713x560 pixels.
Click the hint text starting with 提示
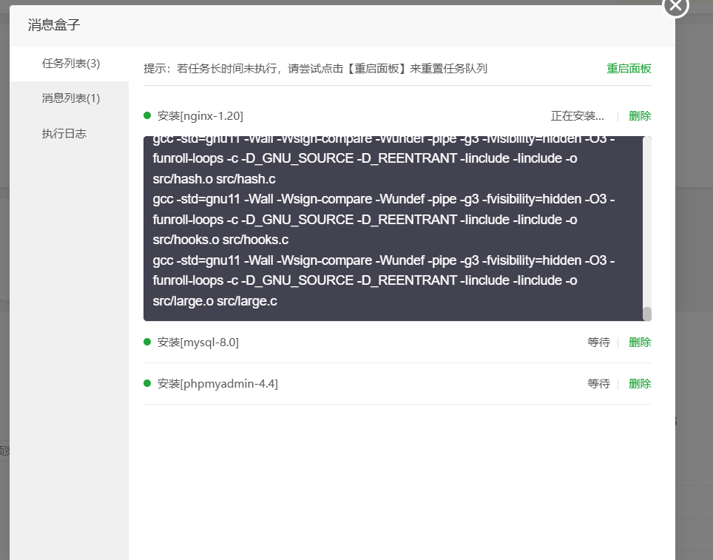click(316, 69)
